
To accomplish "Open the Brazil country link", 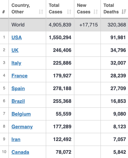I will [x=18, y=101].
